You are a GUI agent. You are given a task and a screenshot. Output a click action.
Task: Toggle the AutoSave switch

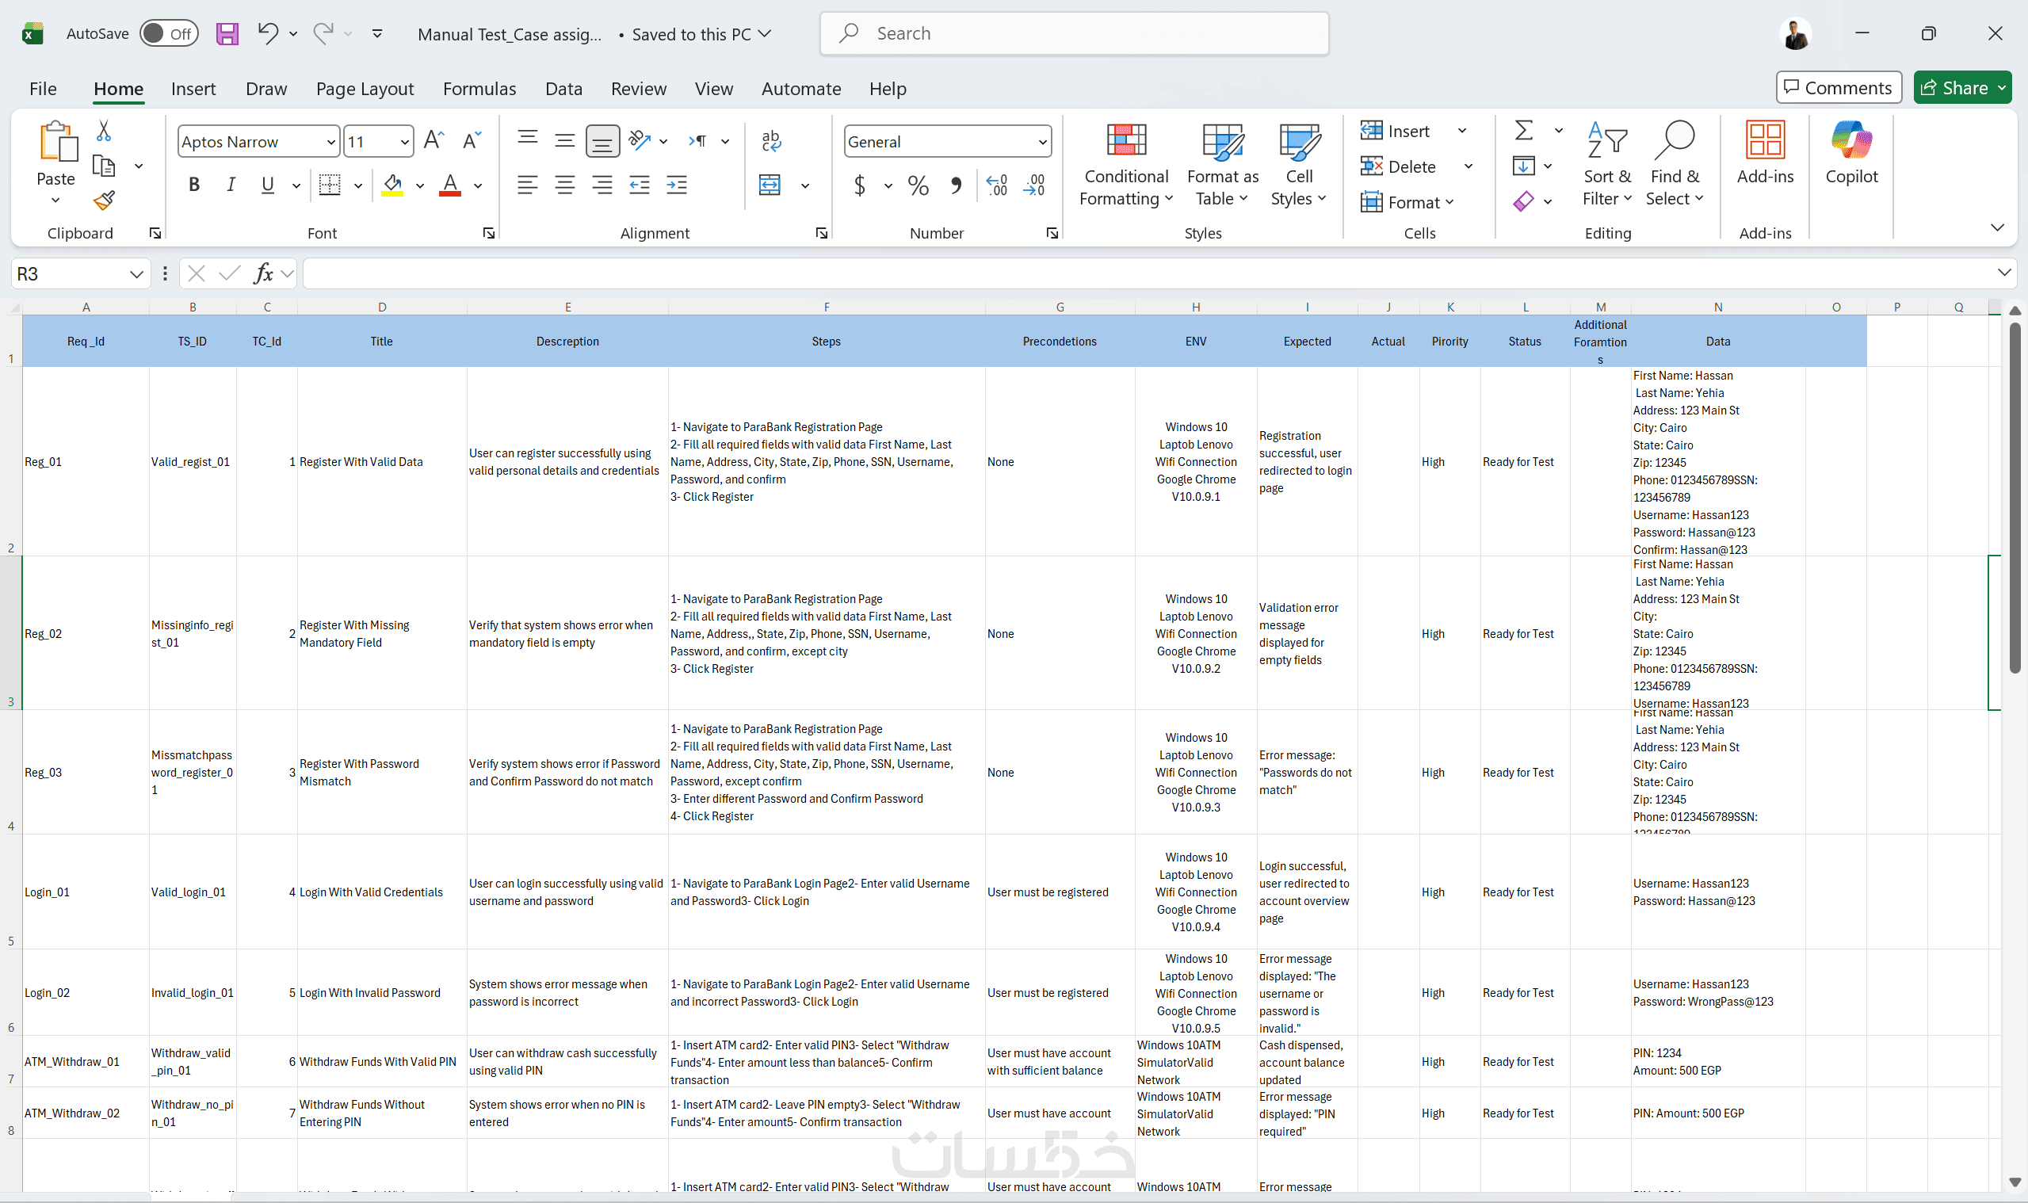pyautogui.click(x=169, y=33)
